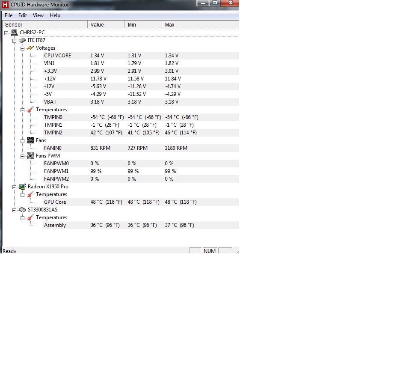Click the Voltages lightning icon
This screenshot has height=369, width=403.
pyautogui.click(x=30, y=48)
